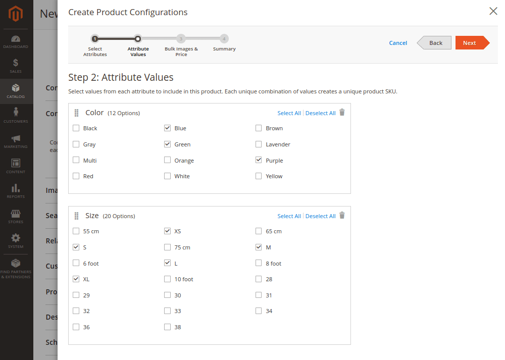The height and width of the screenshot is (360, 505).
Task: Uncheck the Blue color checkbox
Action: 167,128
